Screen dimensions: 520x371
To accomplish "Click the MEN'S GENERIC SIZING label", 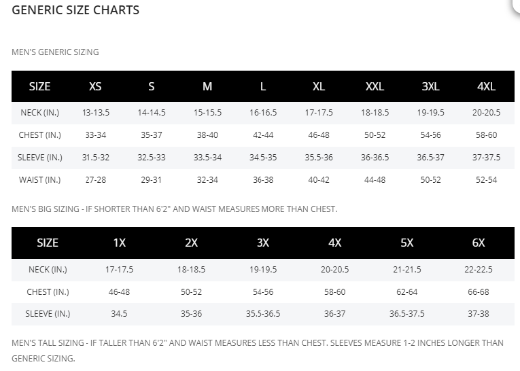I will pos(55,52).
